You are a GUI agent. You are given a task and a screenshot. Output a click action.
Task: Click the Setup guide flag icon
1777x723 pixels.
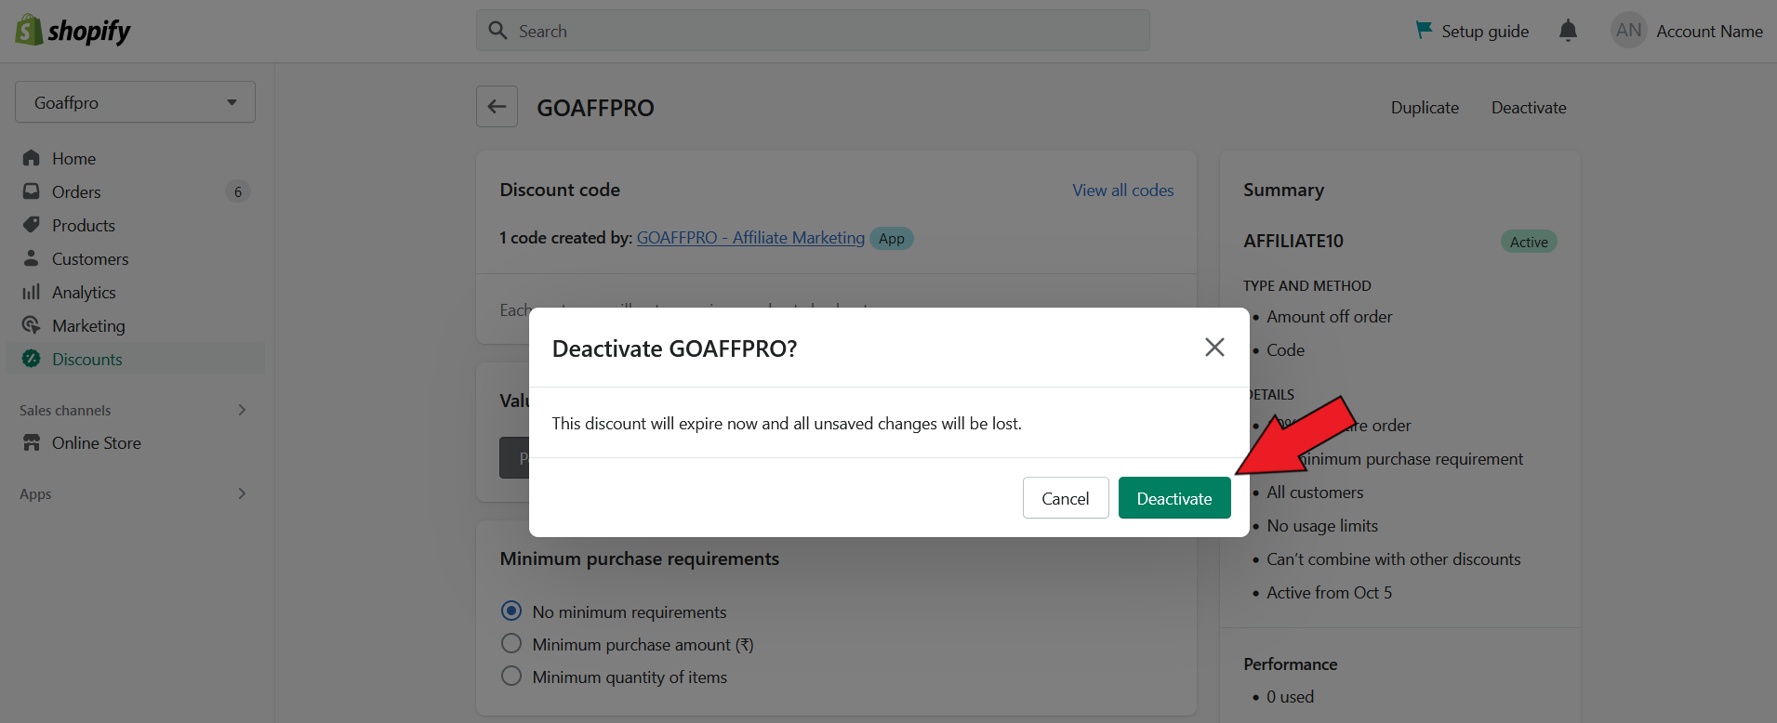click(x=1423, y=31)
